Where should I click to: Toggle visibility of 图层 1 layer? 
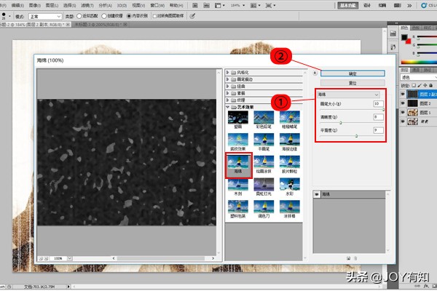[403, 113]
